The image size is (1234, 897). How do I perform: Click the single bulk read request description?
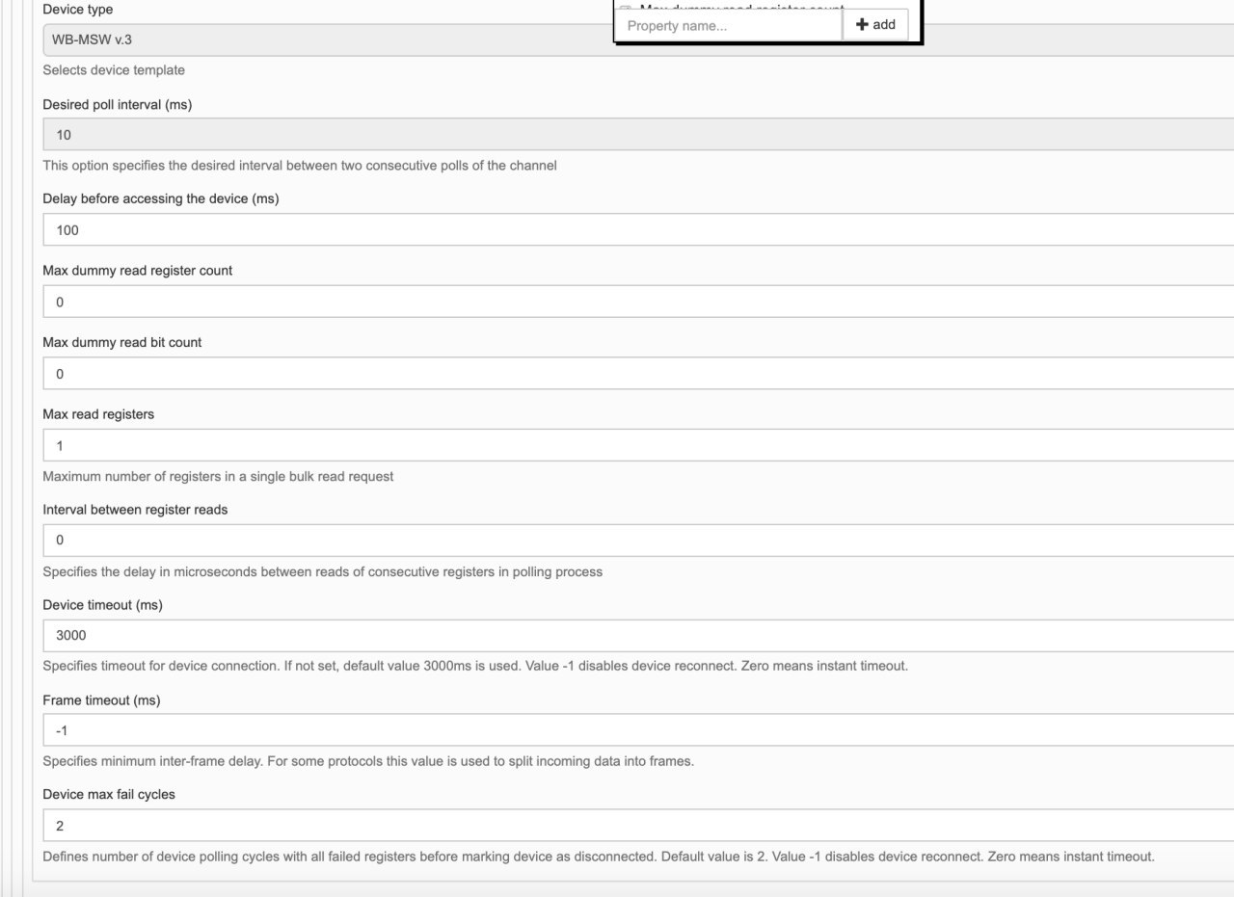coord(218,477)
